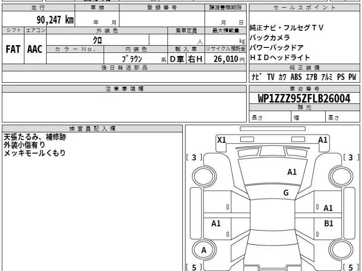Click the FAT shift value
Viewport: 362px width, 271px height.
click(13, 49)
